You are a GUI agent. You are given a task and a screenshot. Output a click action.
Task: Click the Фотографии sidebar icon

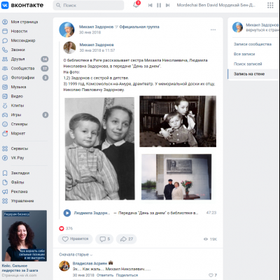coord(5,78)
